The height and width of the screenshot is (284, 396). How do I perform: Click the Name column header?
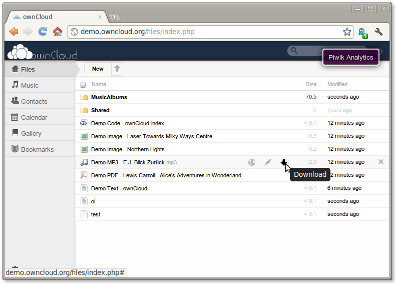coord(99,84)
